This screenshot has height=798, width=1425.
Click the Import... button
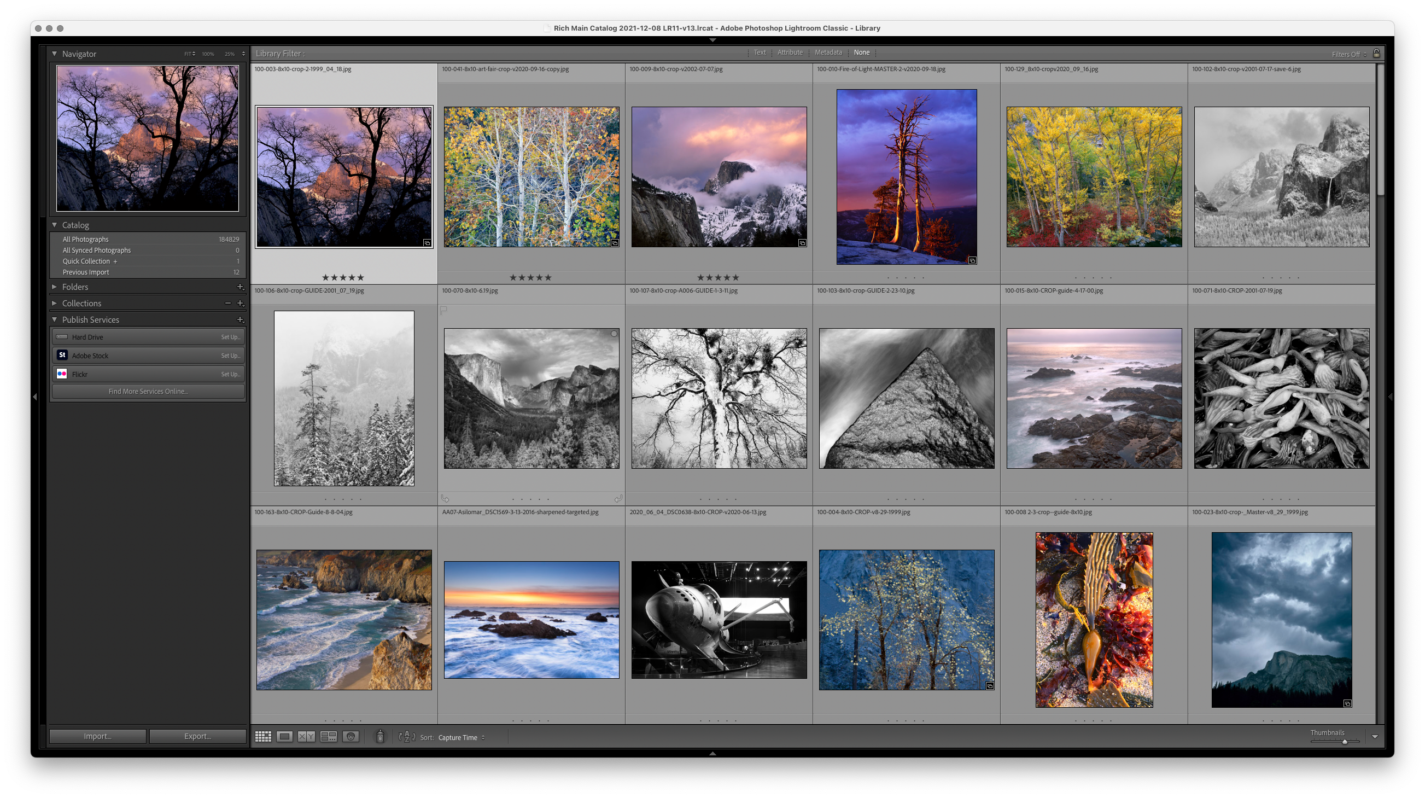pos(97,736)
